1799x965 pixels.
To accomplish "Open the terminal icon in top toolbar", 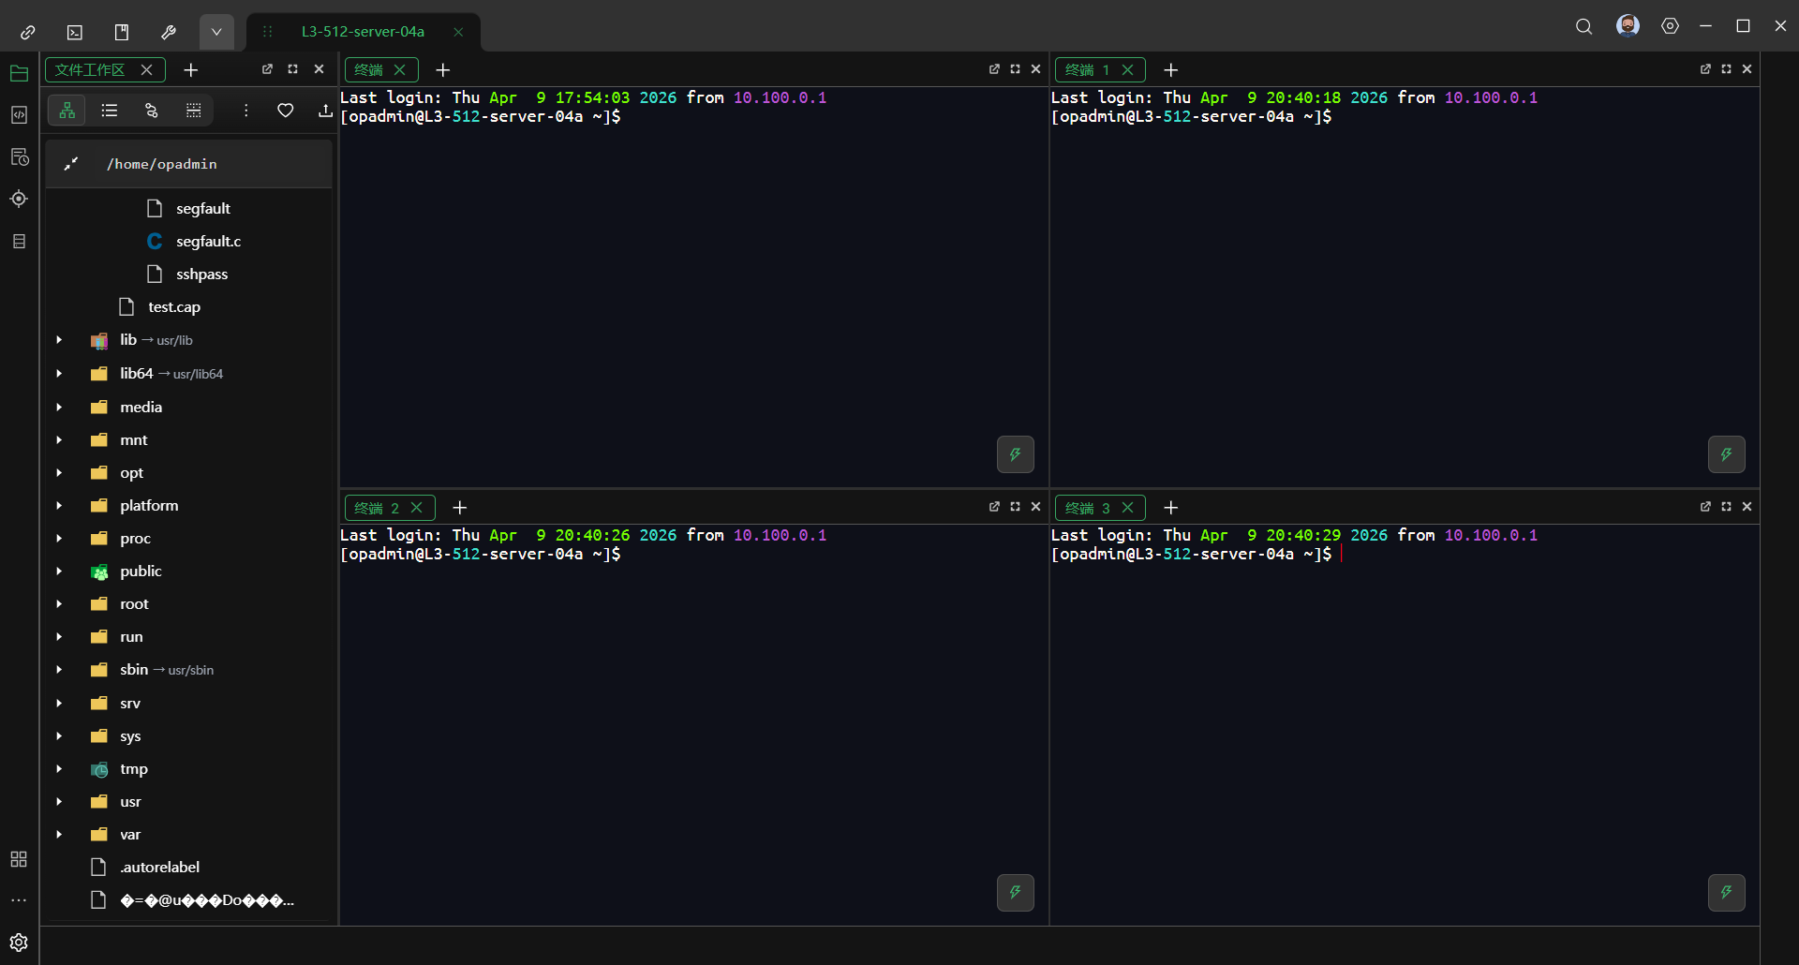I will pos(75,32).
